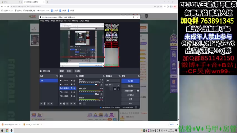Adjust the video capture device volume slider
This screenshot has width=237, height=133.
(x=88, y=94)
